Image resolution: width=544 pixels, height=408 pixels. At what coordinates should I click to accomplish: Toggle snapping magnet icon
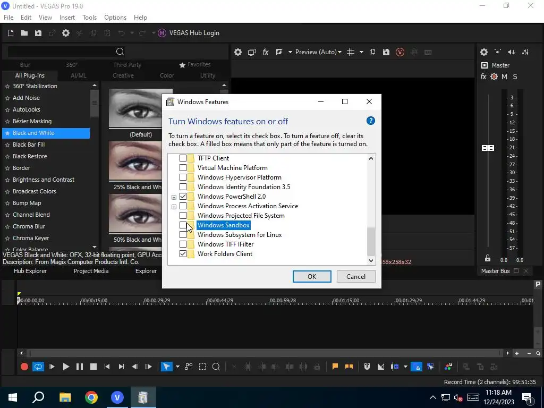click(x=367, y=367)
